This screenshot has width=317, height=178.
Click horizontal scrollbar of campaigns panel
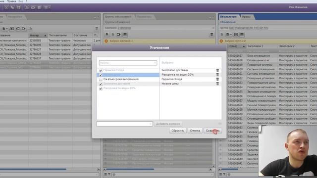click(x=33, y=169)
